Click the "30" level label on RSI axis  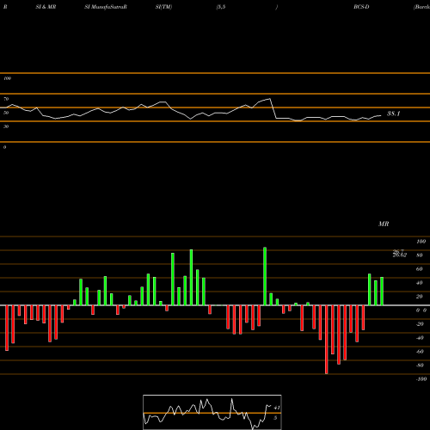point(6,126)
